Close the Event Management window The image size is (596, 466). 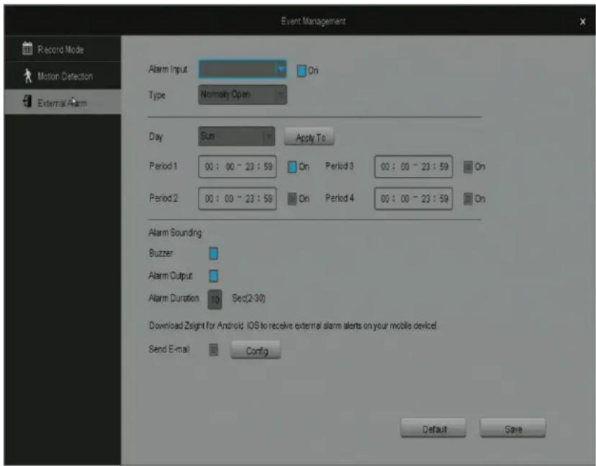coord(582,22)
